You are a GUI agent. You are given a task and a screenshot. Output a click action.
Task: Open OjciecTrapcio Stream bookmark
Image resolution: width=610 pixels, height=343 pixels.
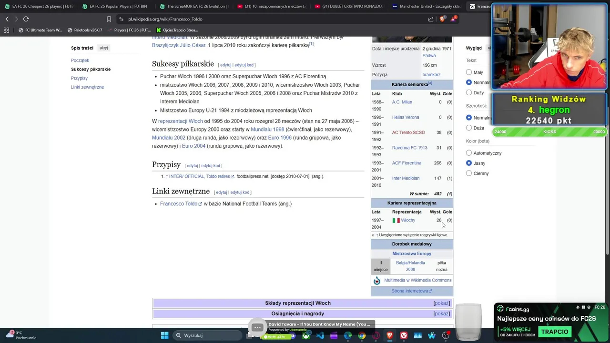pos(177,30)
